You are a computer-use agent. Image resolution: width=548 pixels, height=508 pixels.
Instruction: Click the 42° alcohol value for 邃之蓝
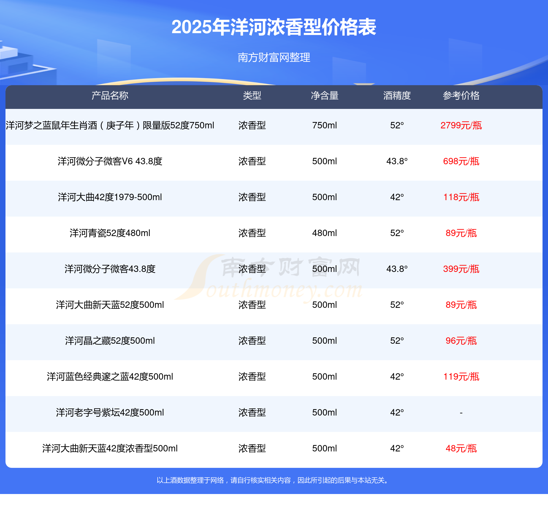(397, 377)
